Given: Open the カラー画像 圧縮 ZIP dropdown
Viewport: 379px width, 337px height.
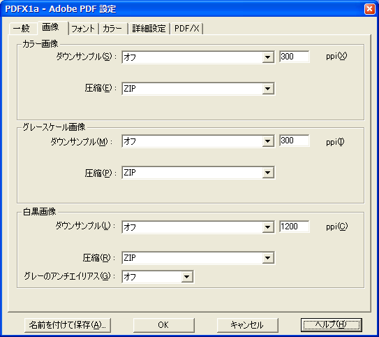Looking at the screenshot, I should (198, 89).
